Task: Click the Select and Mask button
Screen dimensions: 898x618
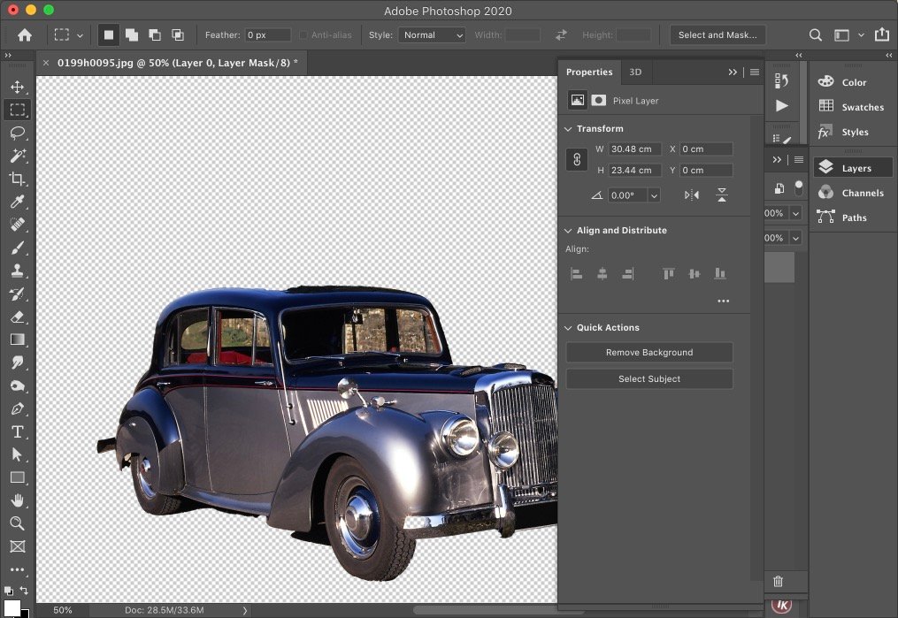Action: [x=718, y=34]
